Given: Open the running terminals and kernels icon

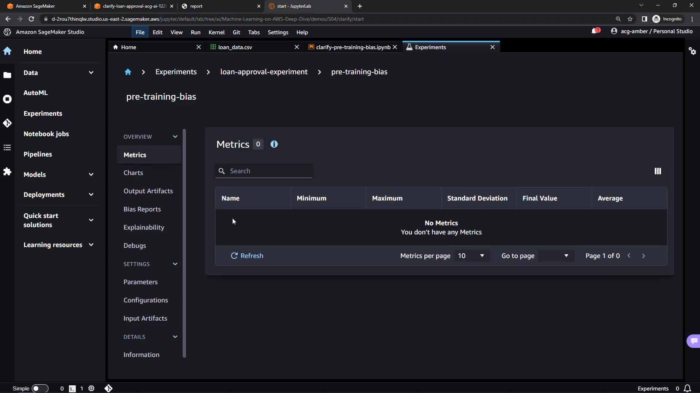Looking at the screenshot, I should tap(7, 99).
